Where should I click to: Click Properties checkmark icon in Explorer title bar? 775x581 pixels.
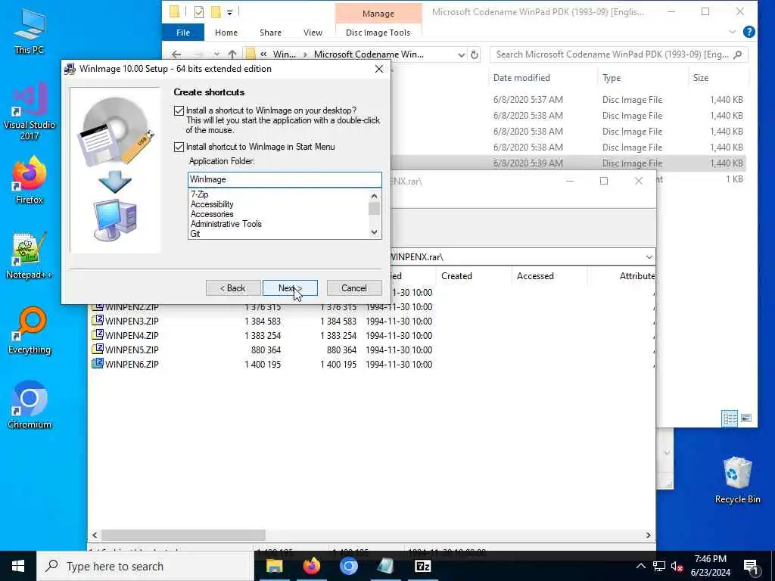199,12
